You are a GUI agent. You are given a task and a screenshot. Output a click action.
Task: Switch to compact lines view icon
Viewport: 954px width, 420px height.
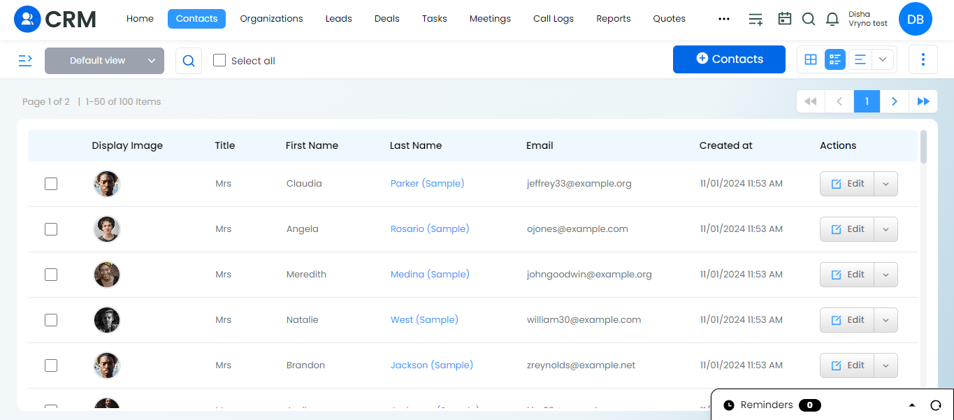(x=860, y=59)
